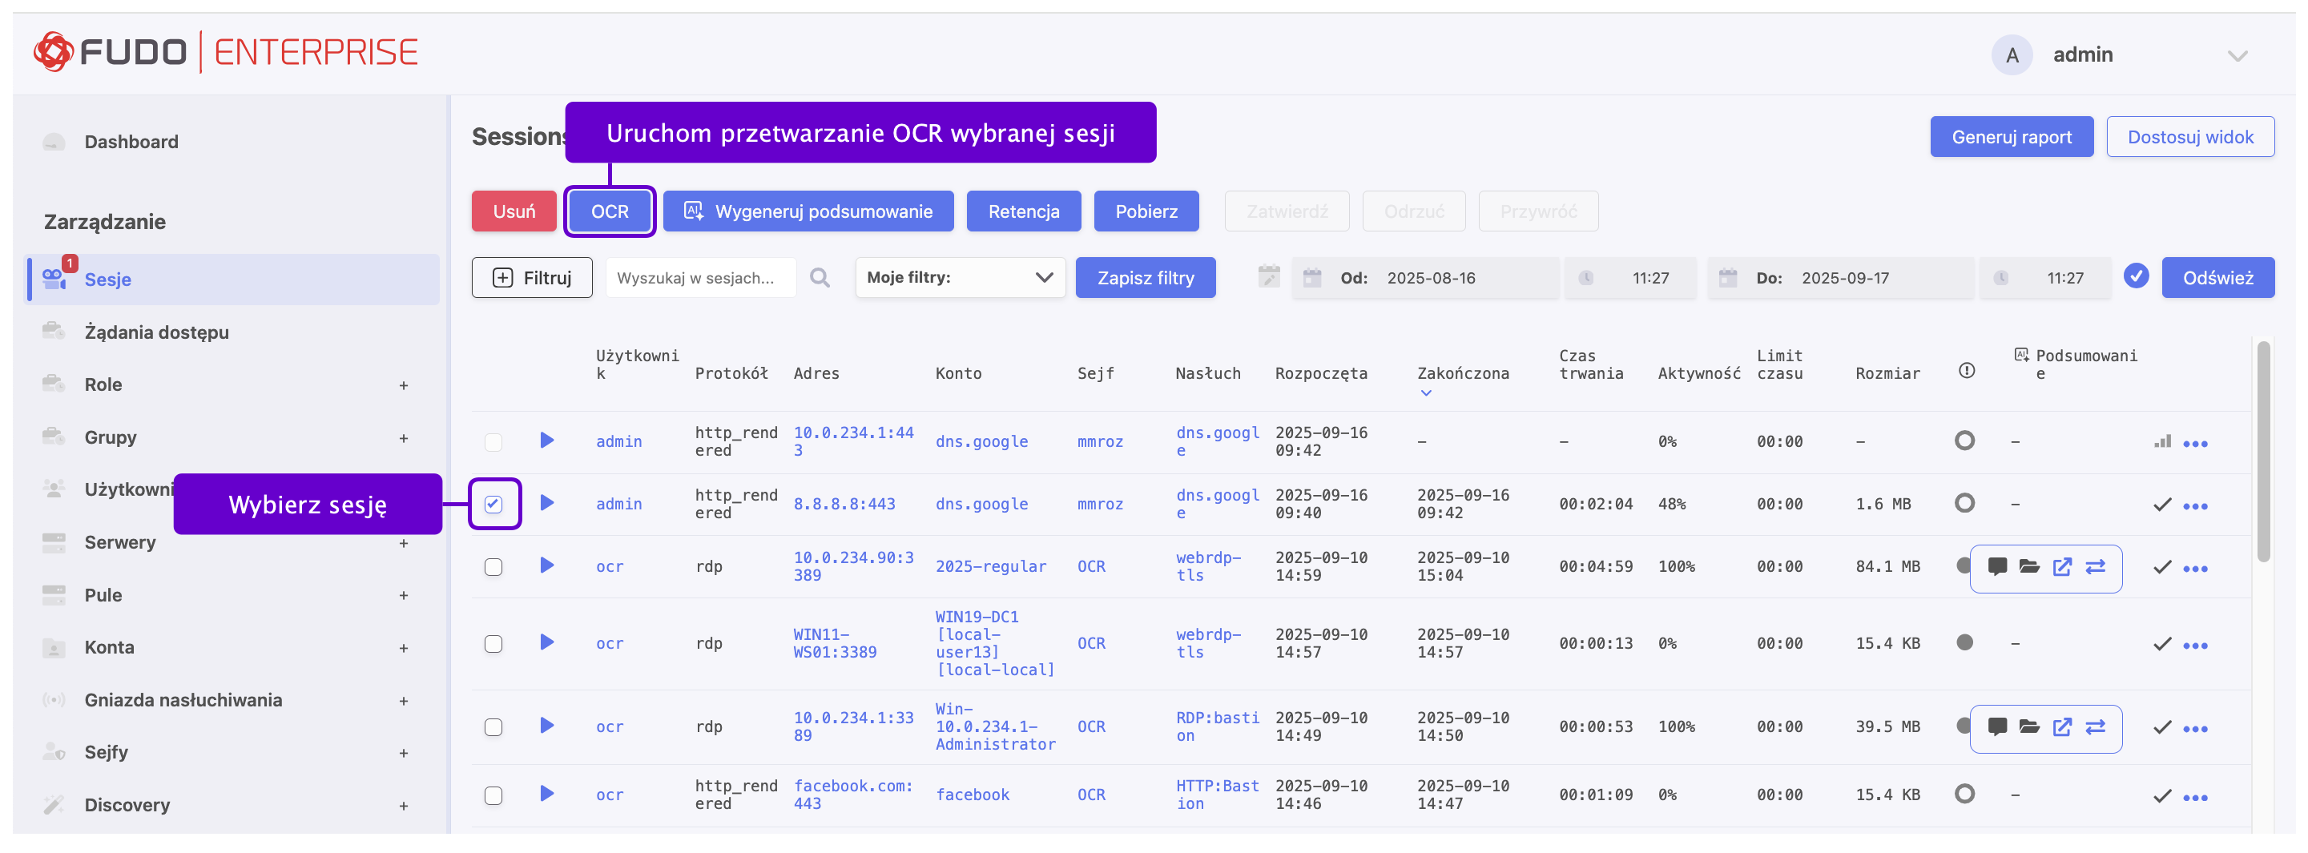2308x853 pixels.
Task: Tick checkbox for facebook.com session
Action: click(x=493, y=795)
